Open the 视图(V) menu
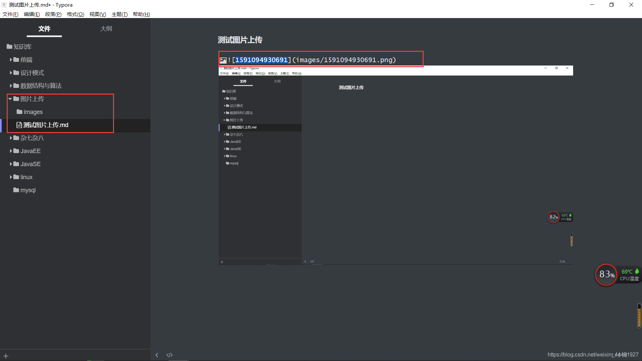The height and width of the screenshot is (361, 642). 98,14
